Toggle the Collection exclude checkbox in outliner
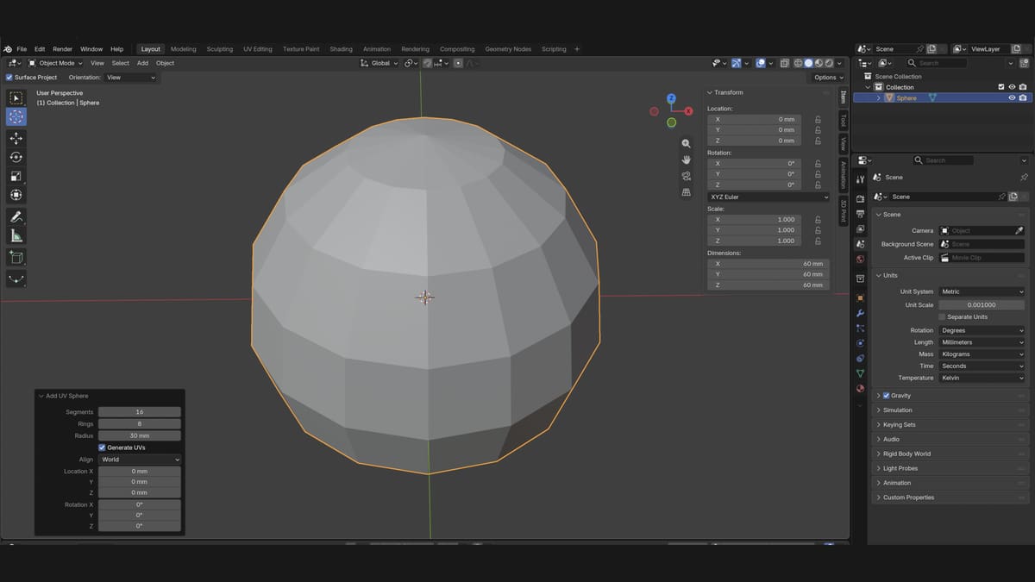Image resolution: width=1035 pixels, height=582 pixels. click(1001, 87)
